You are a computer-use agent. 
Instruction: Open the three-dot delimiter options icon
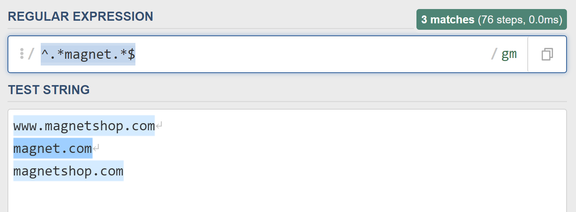[22, 54]
